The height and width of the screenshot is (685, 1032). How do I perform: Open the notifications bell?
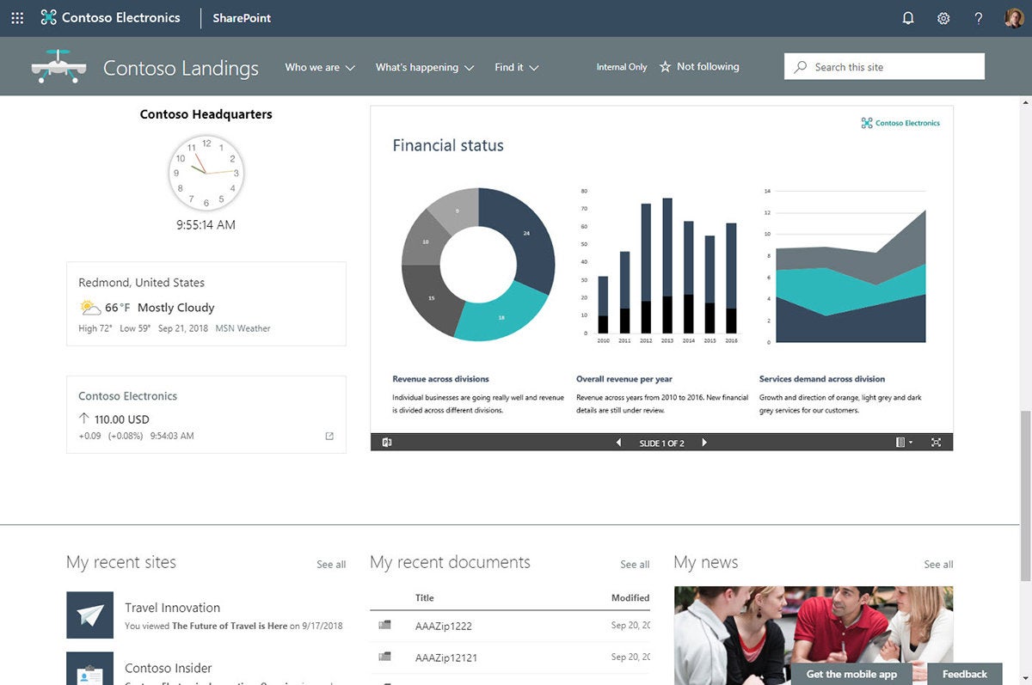click(x=908, y=18)
